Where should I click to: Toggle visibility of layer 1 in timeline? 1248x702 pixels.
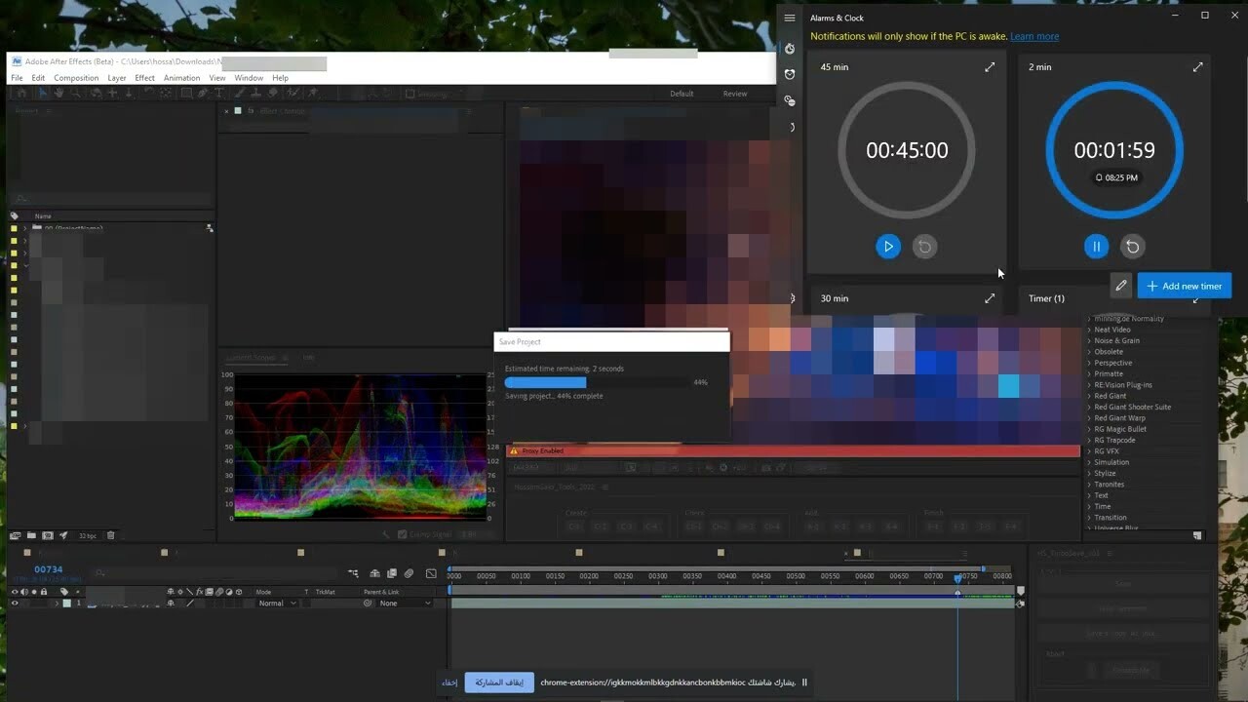point(15,603)
